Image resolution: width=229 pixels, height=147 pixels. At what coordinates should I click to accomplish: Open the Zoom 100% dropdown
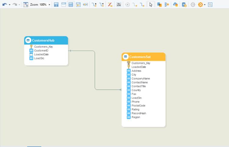[49, 5]
